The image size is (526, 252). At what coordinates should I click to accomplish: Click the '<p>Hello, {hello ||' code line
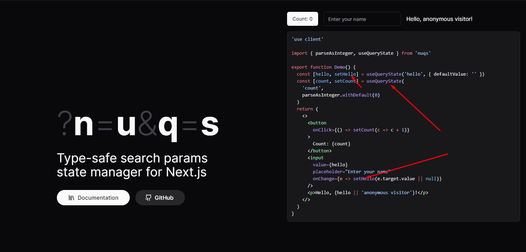pyautogui.click(x=368, y=192)
